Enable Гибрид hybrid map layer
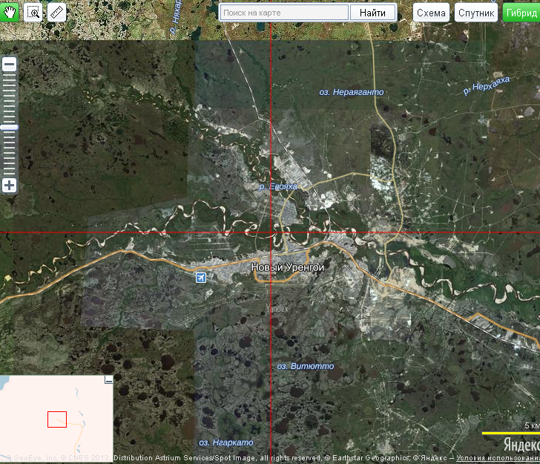The height and width of the screenshot is (464, 540). pos(521,13)
